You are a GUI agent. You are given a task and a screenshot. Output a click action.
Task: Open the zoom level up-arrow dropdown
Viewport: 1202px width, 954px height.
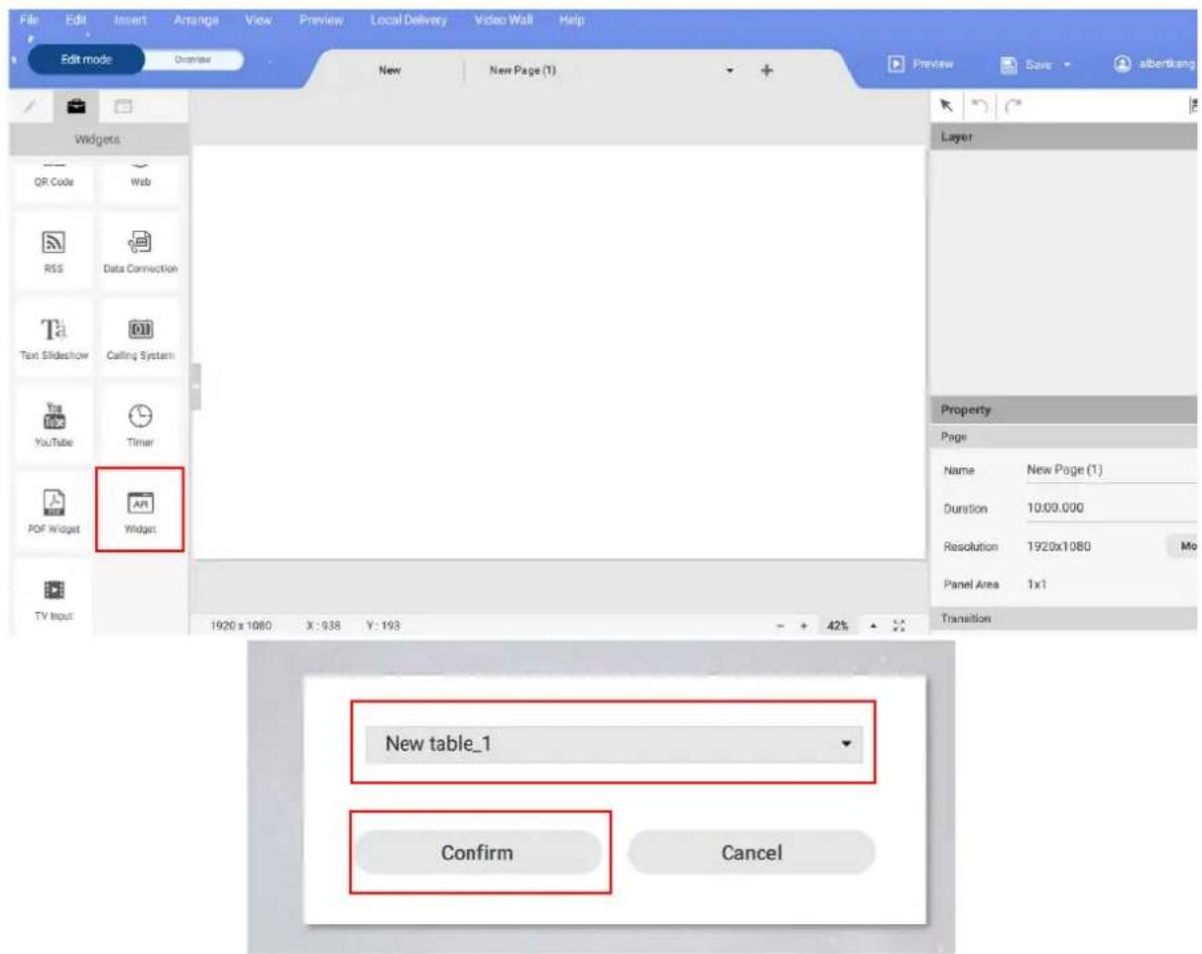(x=873, y=626)
